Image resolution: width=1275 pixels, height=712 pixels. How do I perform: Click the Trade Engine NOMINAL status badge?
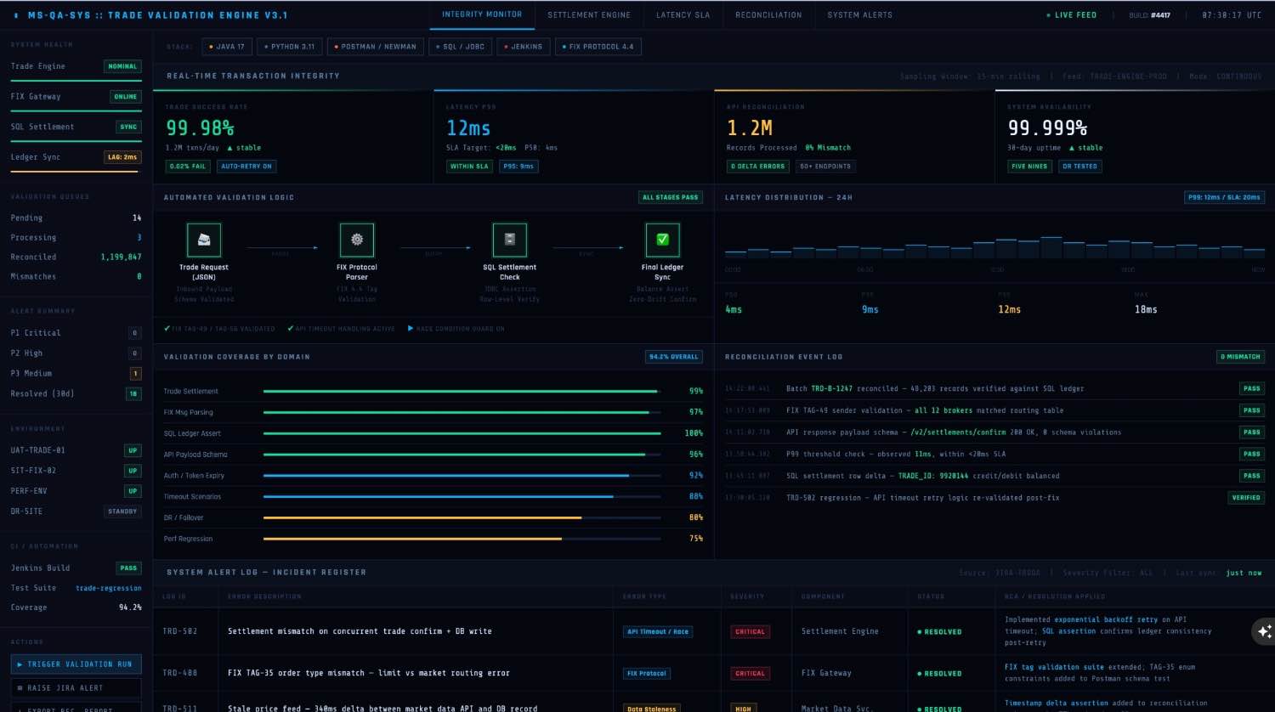point(122,66)
